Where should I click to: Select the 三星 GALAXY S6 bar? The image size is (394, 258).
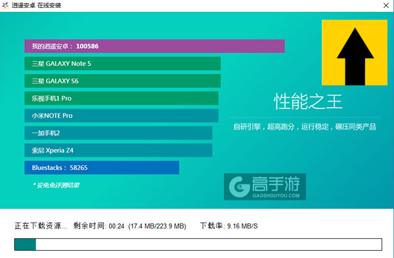click(x=122, y=81)
